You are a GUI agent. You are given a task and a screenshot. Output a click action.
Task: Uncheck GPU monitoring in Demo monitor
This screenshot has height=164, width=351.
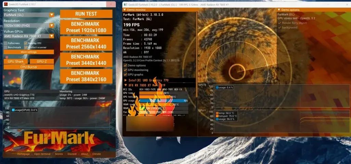pos(125,70)
